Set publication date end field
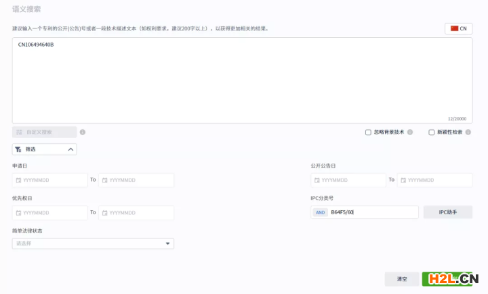The image size is (488, 294). [434, 180]
